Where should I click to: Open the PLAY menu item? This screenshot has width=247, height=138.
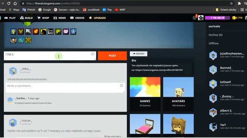click(x=10, y=18)
